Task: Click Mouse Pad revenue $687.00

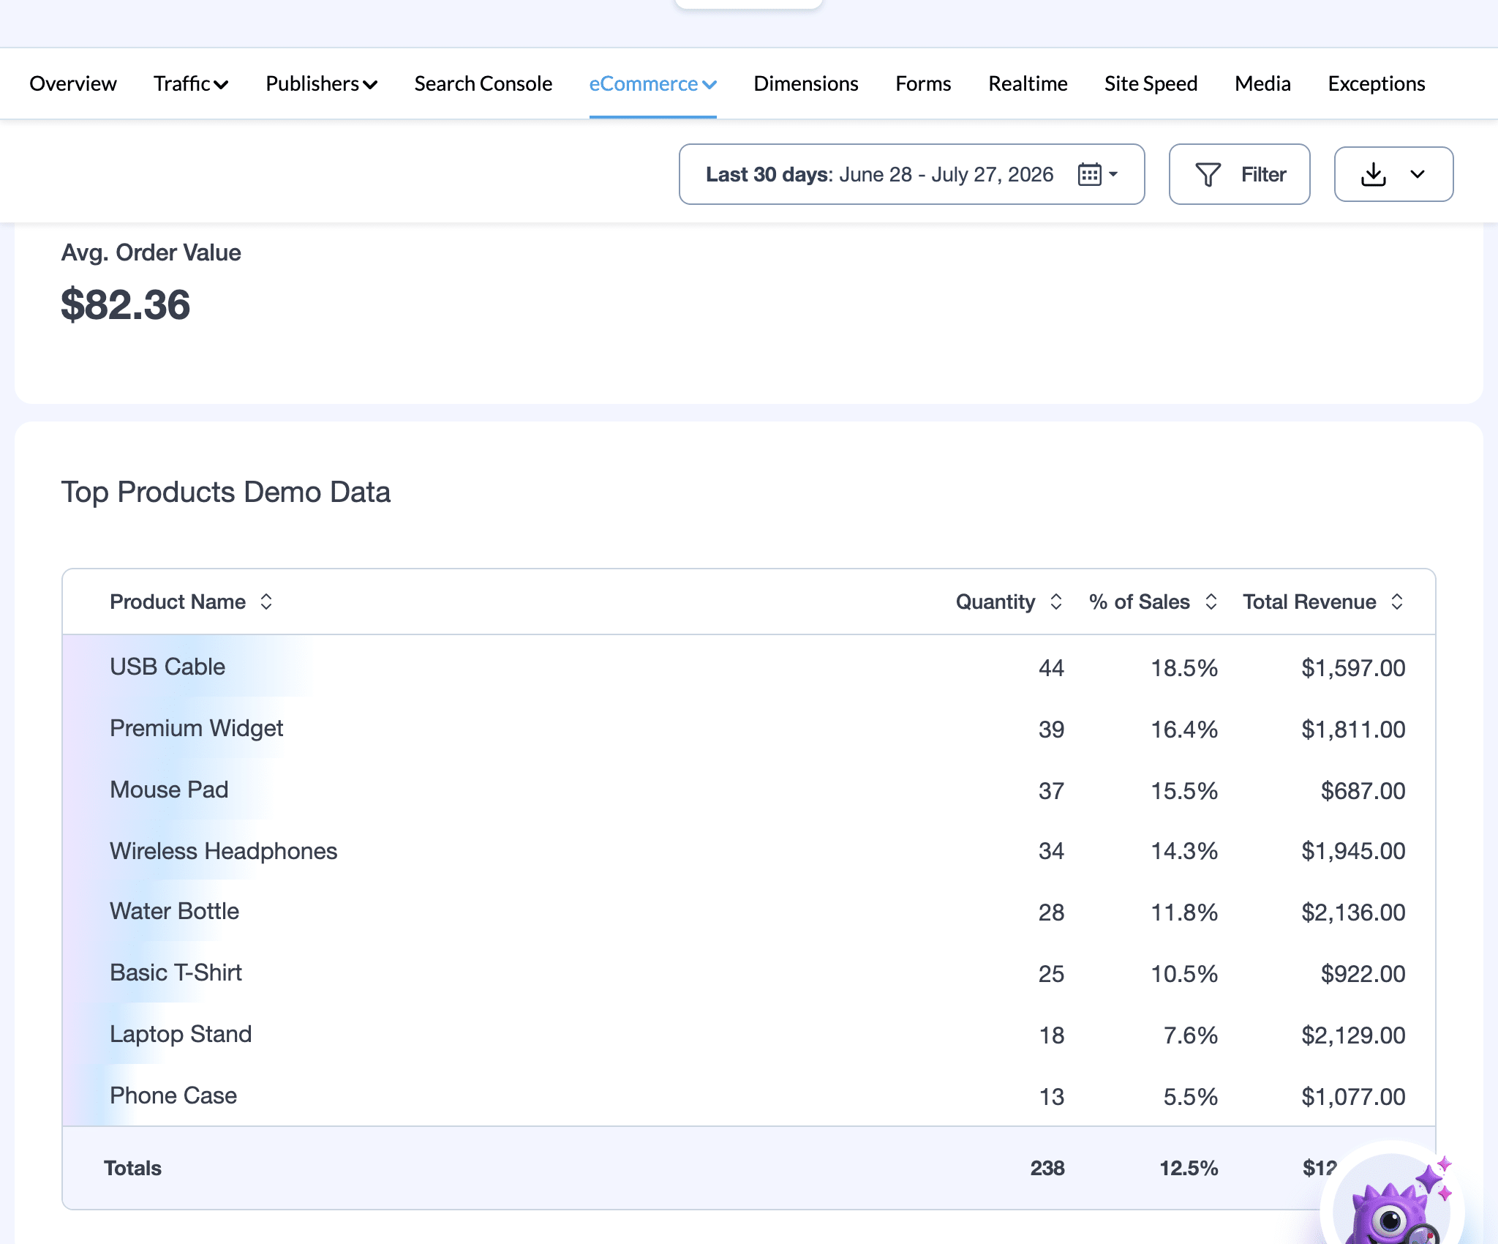Action: click(1363, 791)
